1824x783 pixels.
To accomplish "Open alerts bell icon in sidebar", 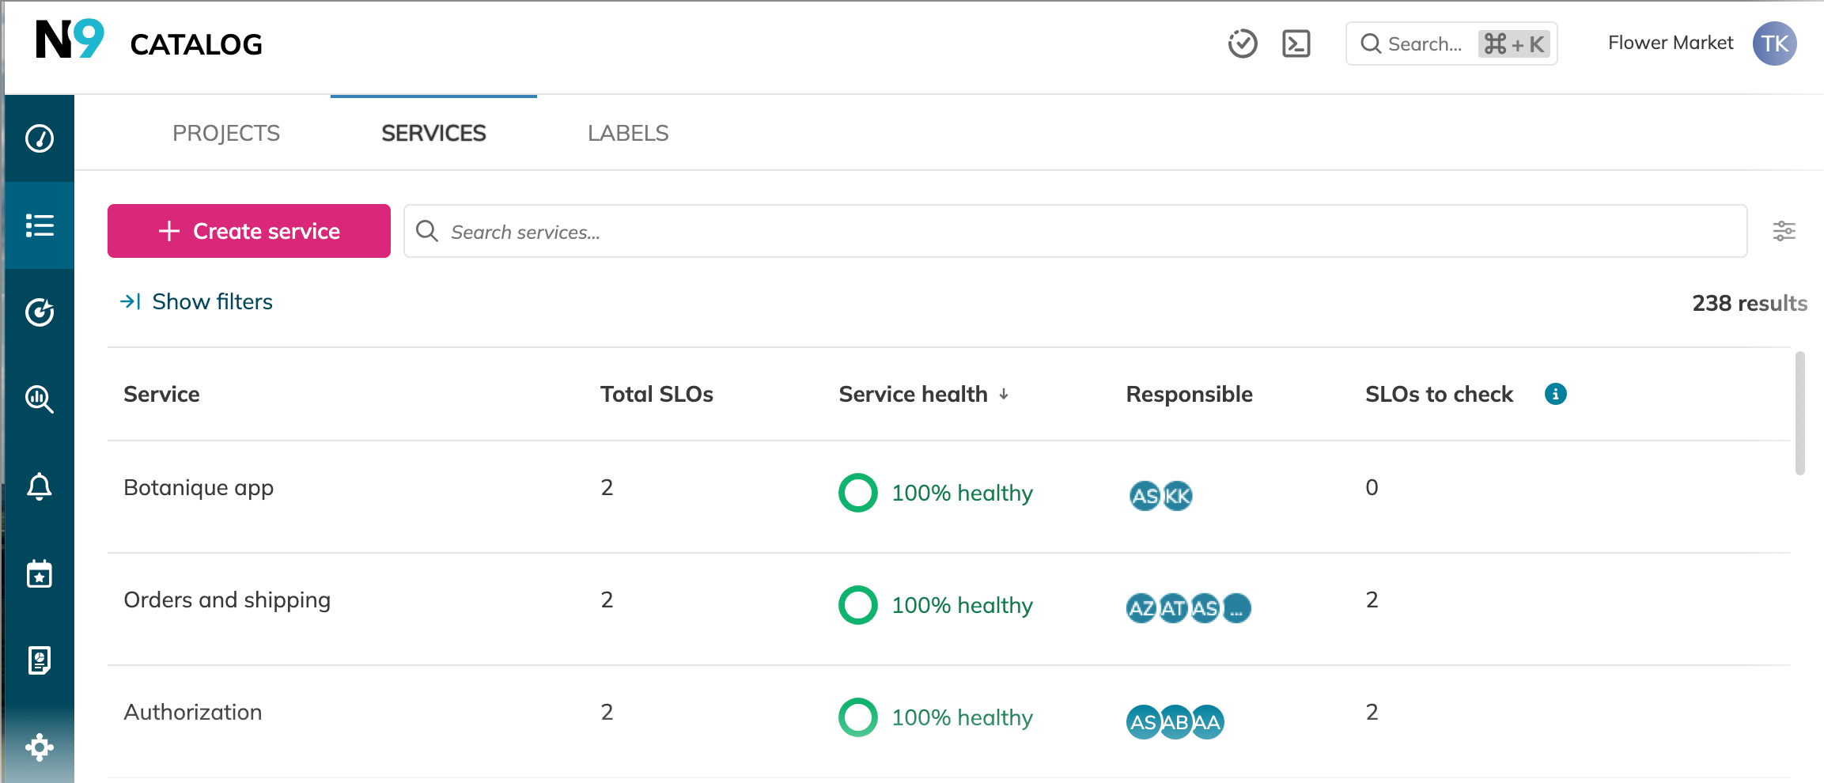I will pos(40,486).
